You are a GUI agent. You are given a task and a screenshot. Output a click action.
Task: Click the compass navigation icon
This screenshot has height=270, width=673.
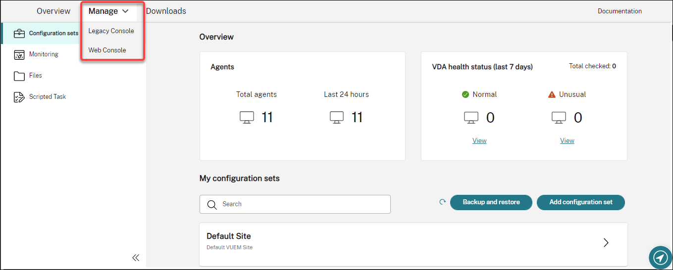tap(660, 257)
